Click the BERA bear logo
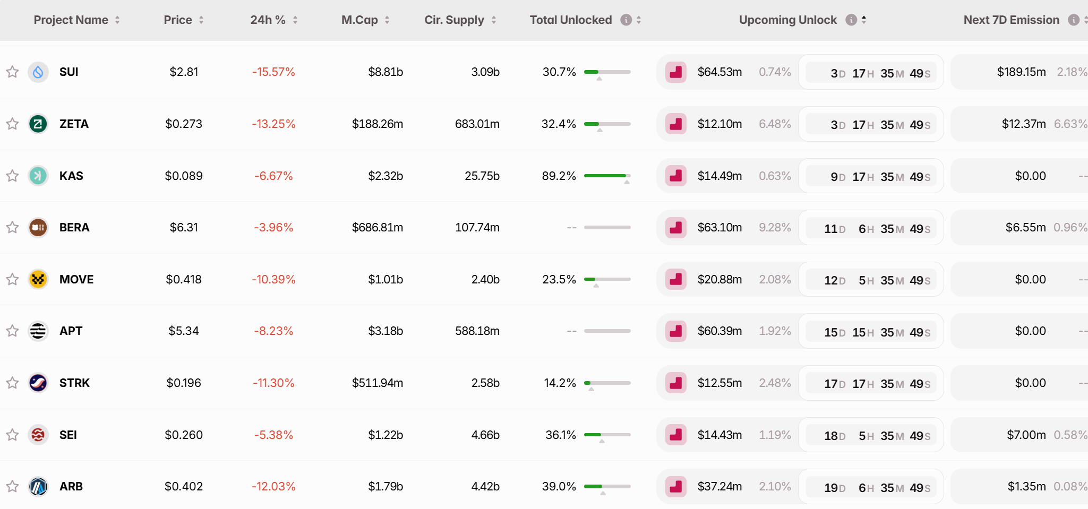 coord(38,227)
